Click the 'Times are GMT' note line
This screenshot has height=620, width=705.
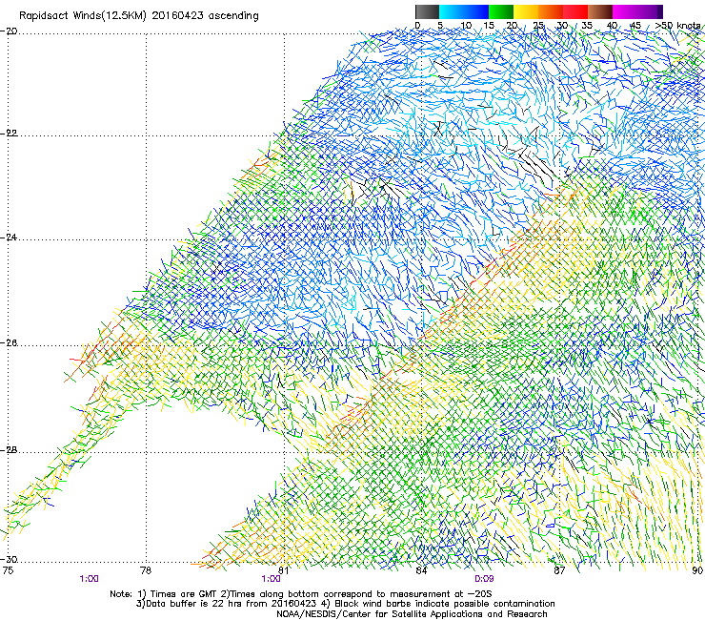(x=301, y=594)
